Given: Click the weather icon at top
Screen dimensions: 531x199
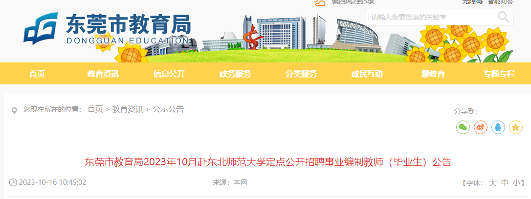Looking at the screenshot, I should (x=320, y=3).
